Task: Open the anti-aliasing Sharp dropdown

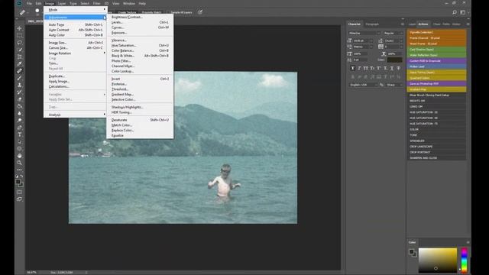Action: (394, 85)
